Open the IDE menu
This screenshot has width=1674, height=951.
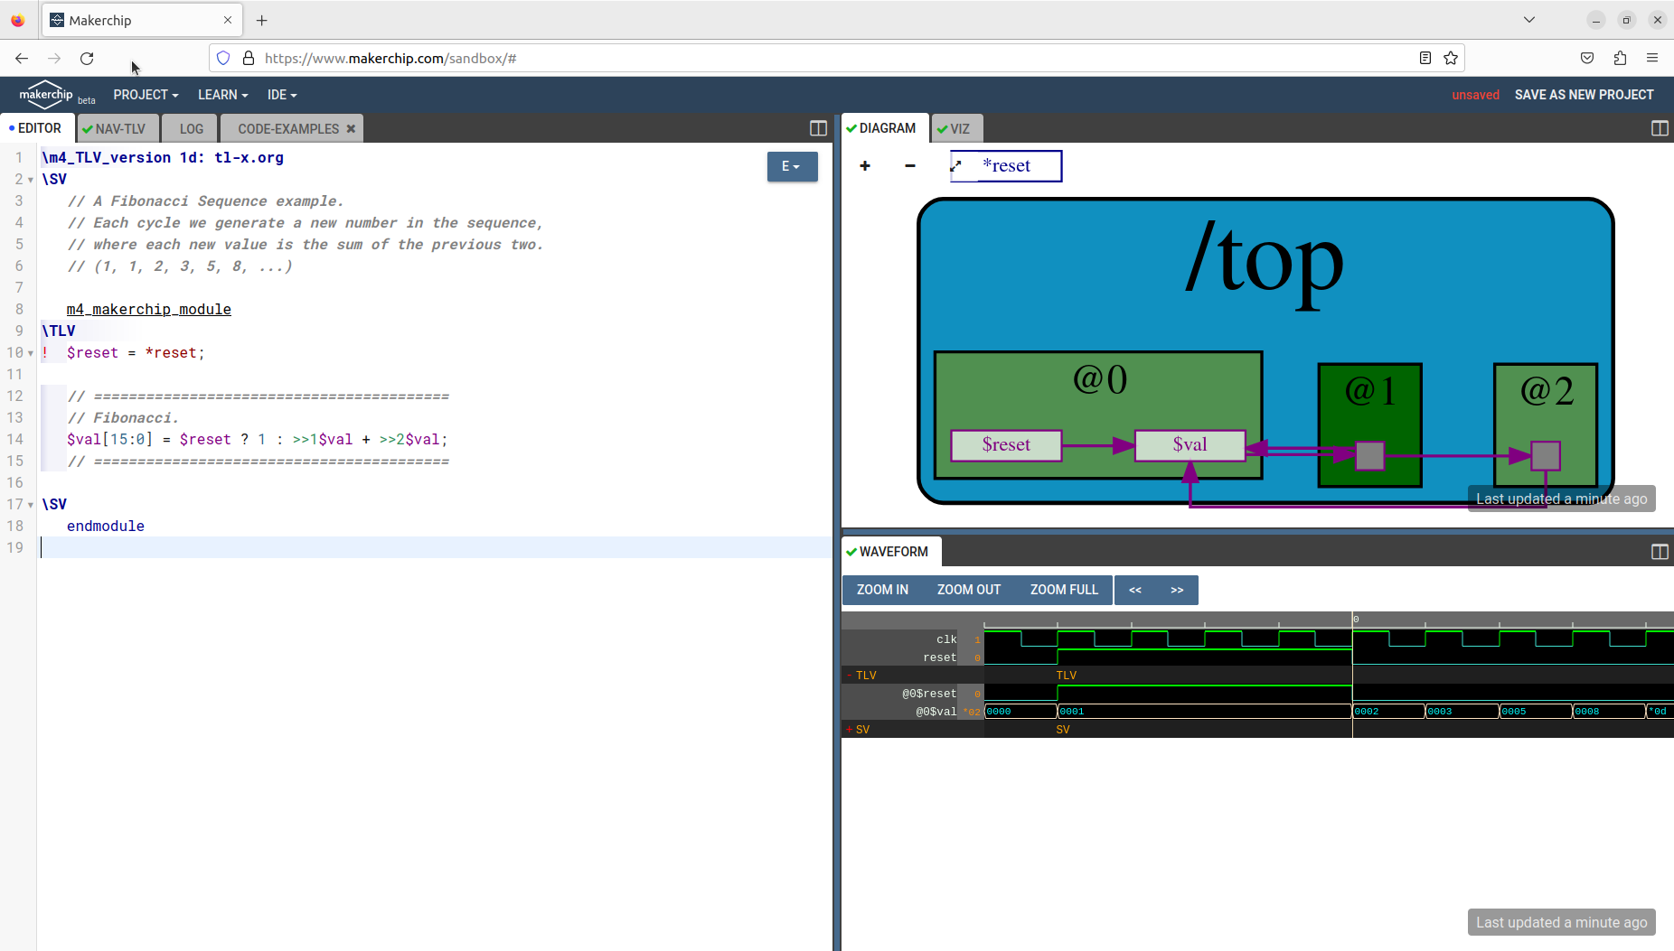(x=282, y=95)
